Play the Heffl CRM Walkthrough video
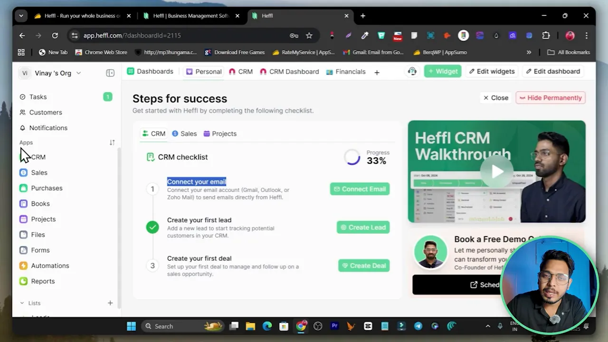This screenshot has height=342, width=608. pyautogui.click(x=496, y=171)
